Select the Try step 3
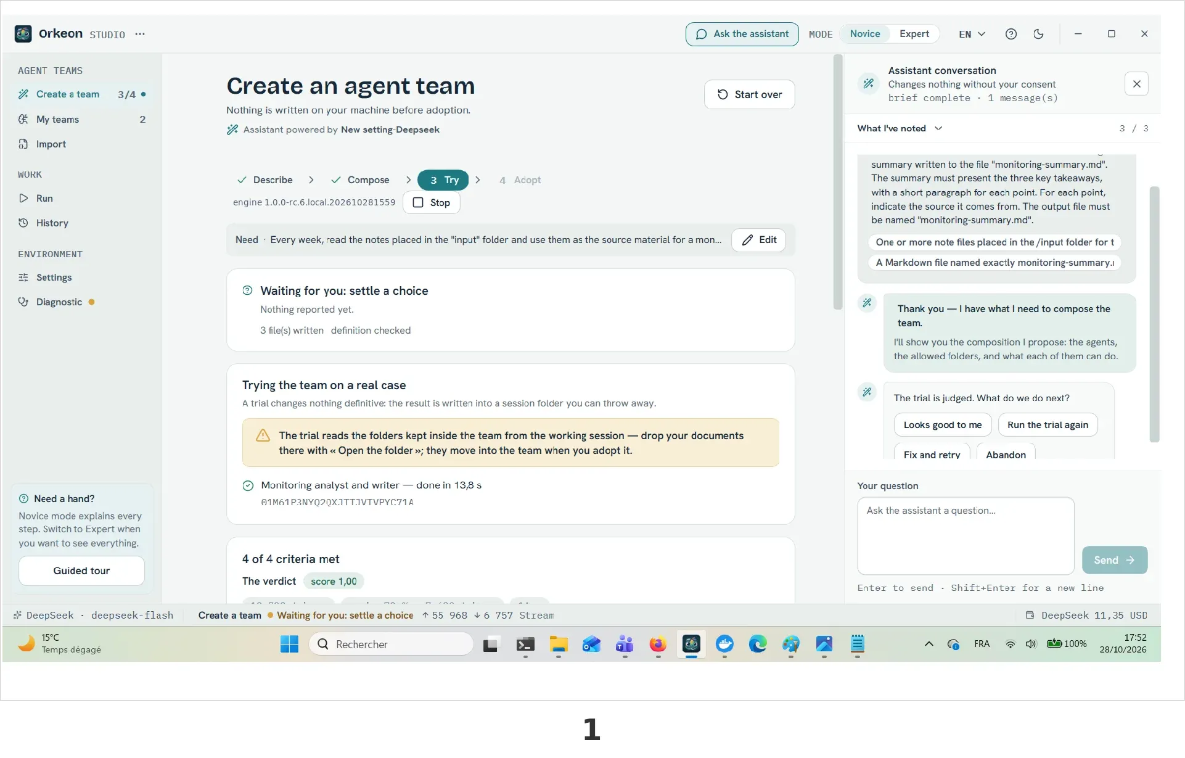 [443, 180]
